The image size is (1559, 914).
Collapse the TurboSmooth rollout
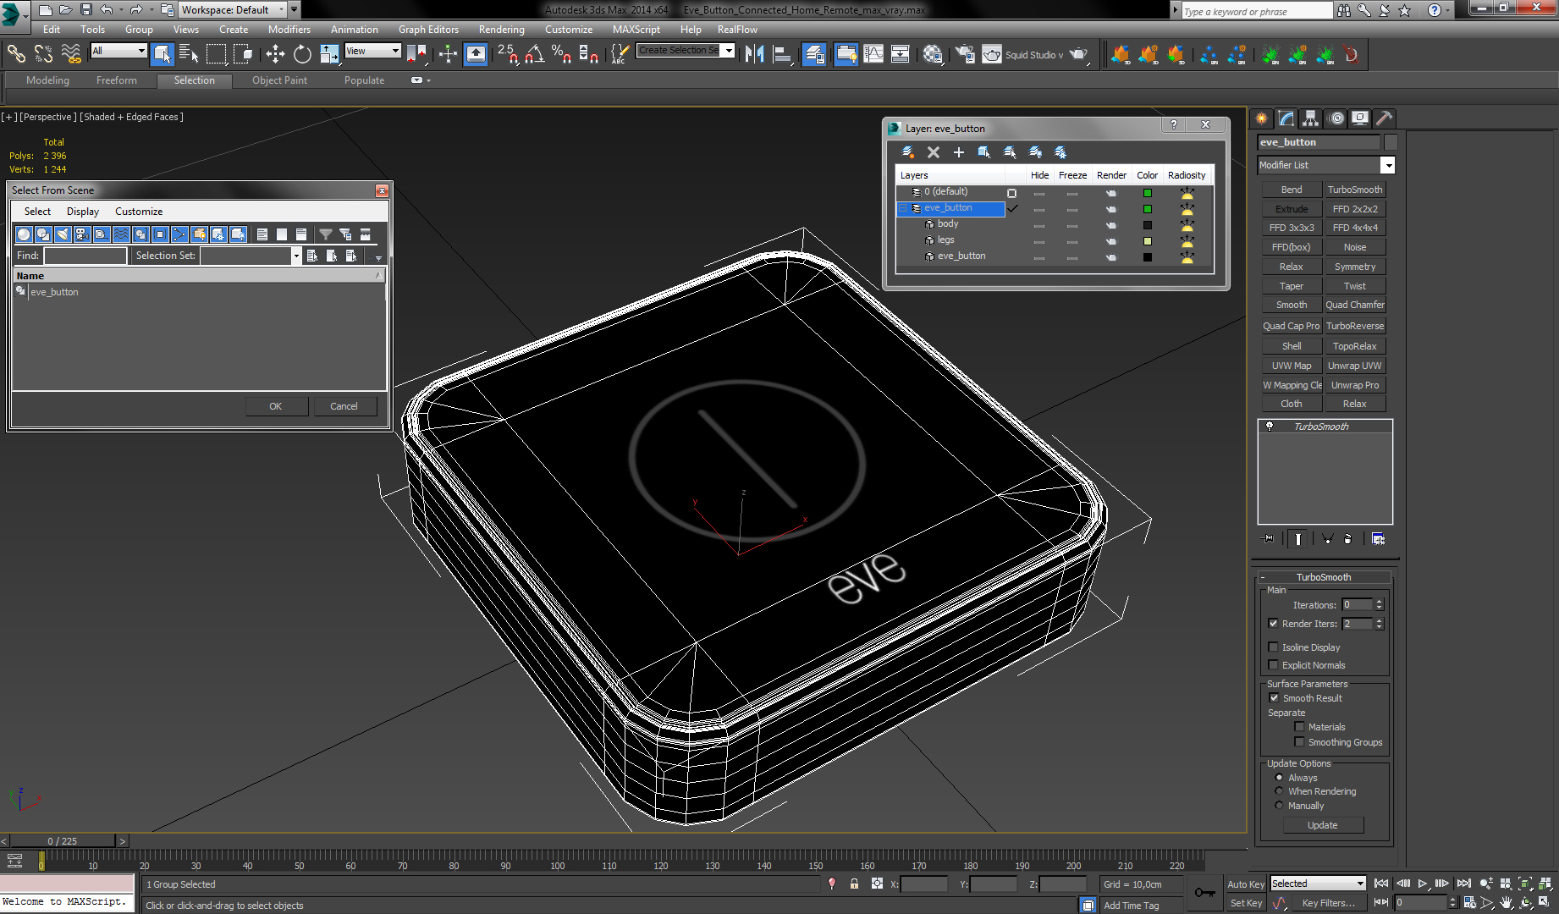[x=1262, y=577]
